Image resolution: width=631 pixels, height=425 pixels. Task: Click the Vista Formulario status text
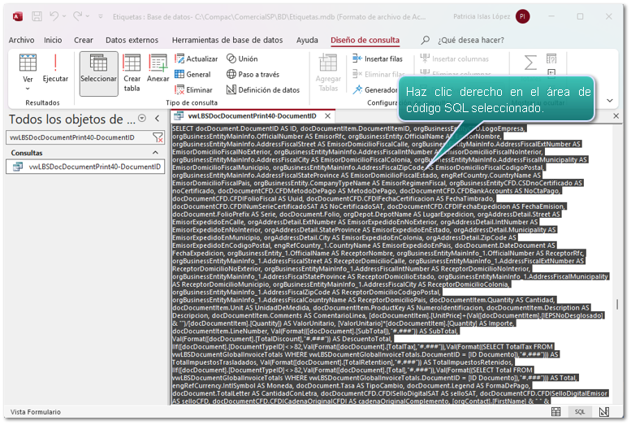click(36, 412)
